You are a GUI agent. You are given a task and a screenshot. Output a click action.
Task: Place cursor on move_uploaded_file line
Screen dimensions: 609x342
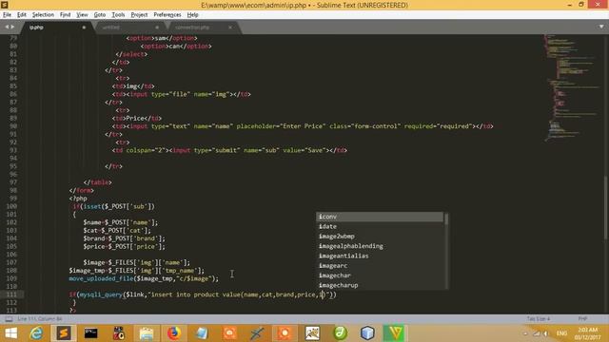(144, 278)
